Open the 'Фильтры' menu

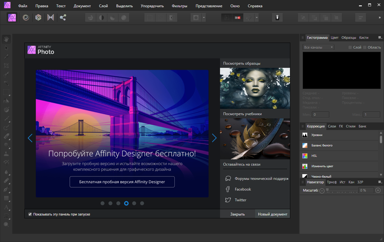(179, 6)
